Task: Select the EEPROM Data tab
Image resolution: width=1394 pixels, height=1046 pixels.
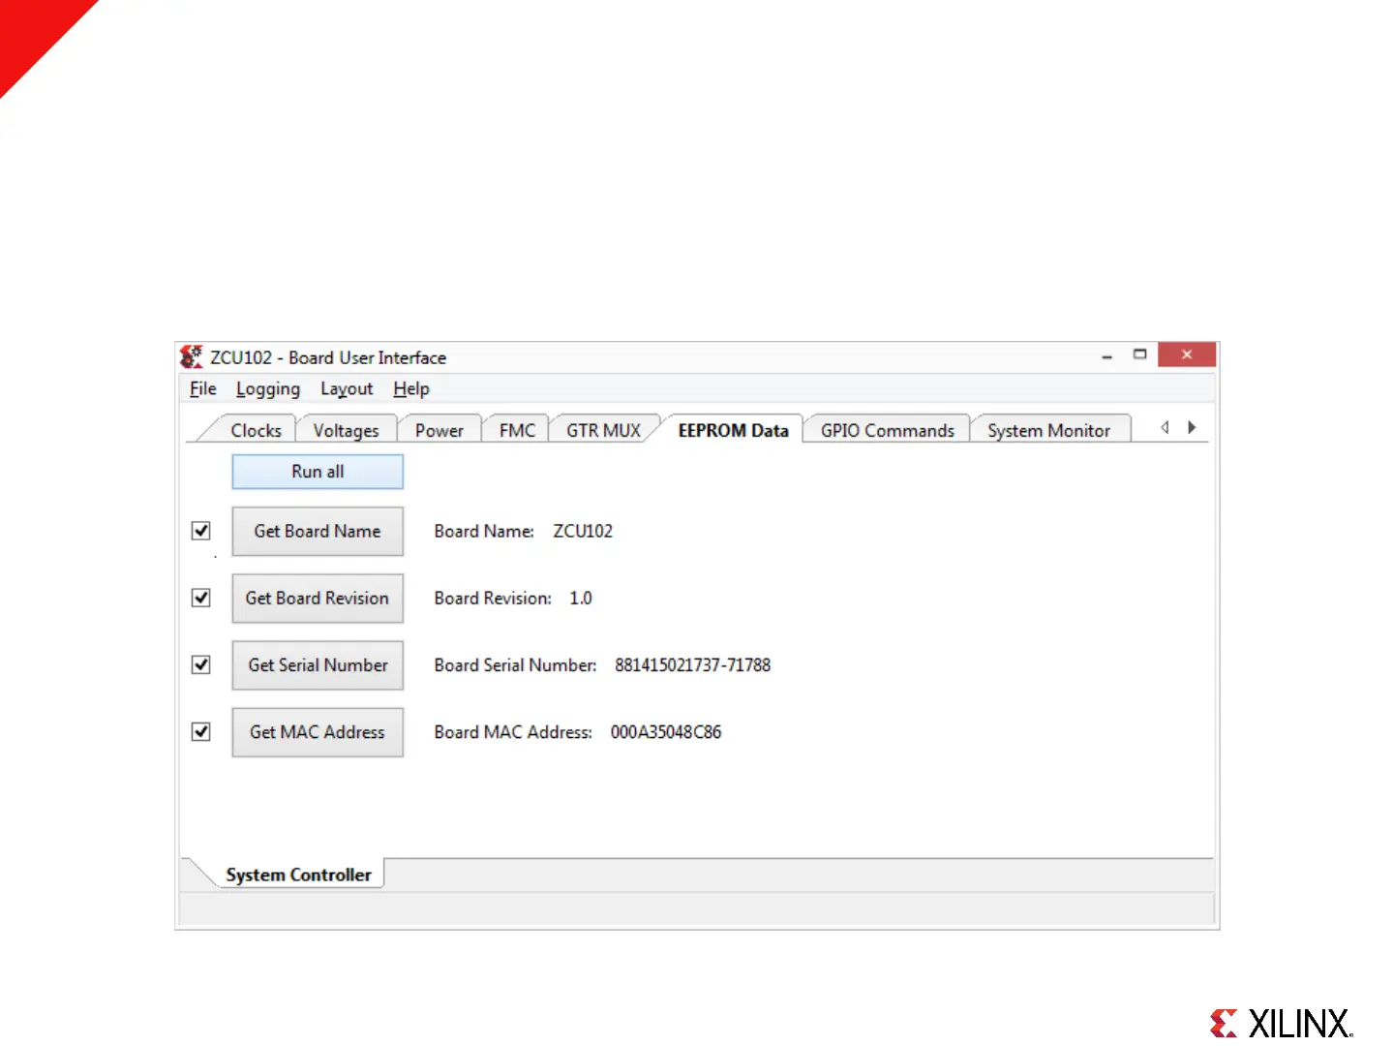Action: coord(733,430)
